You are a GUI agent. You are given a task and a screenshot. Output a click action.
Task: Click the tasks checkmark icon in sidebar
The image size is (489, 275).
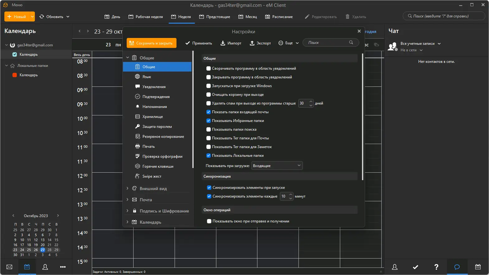point(415,267)
